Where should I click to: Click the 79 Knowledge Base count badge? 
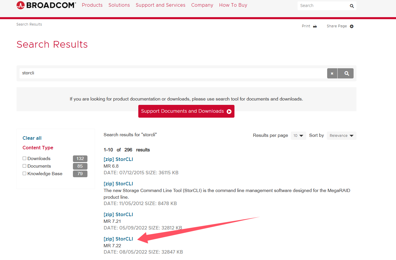(x=80, y=174)
